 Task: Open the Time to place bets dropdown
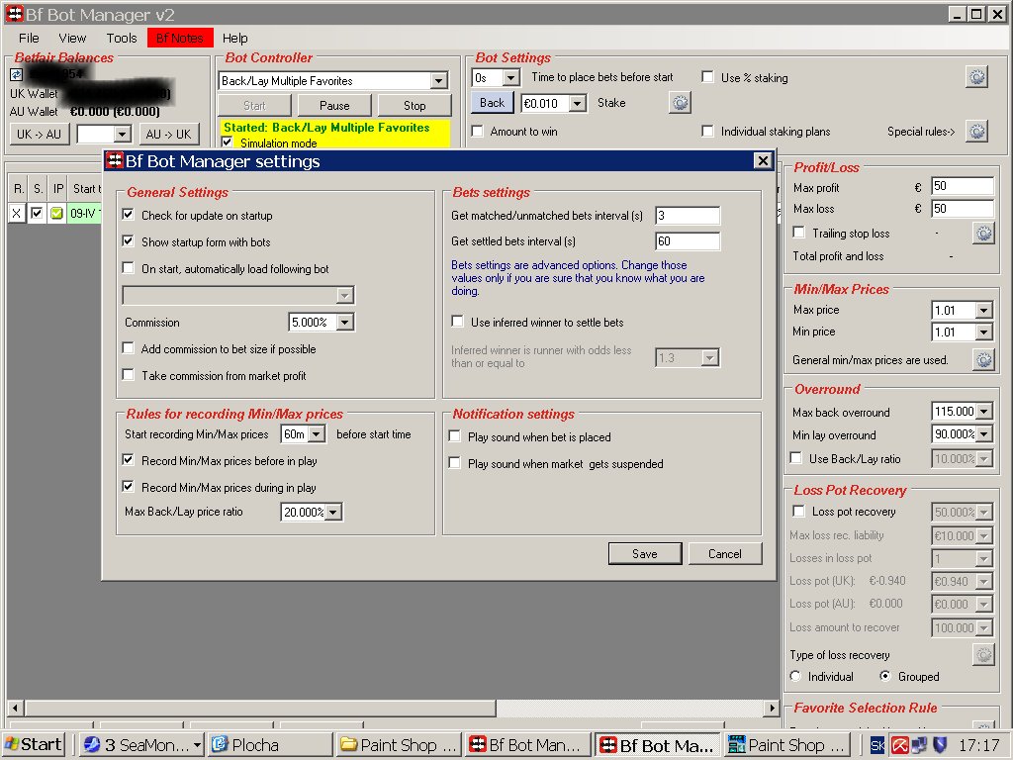[510, 78]
